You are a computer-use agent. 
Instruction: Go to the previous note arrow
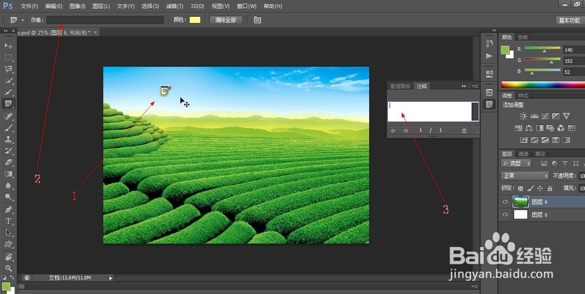coord(393,131)
